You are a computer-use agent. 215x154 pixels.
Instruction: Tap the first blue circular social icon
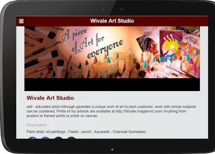[32, 138]
